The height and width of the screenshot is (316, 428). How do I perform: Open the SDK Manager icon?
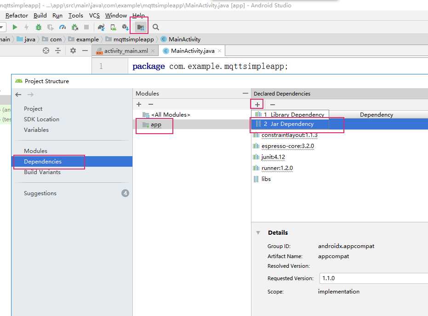click(126, 27)
